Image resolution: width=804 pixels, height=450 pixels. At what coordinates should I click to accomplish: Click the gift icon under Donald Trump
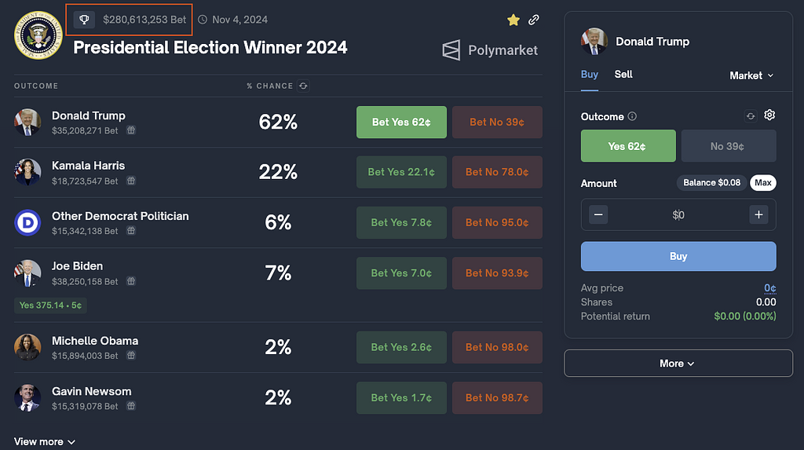(131, 130)
